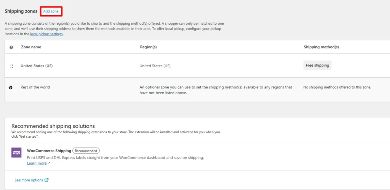Click the Add zone link
390x190 pixels.
point(51,11)
